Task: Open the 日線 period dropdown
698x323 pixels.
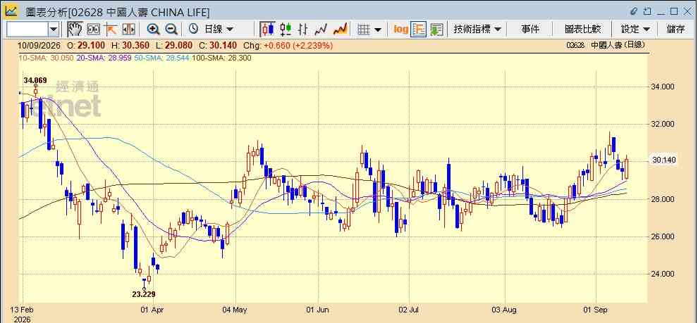Action: [x=219, y=30]
